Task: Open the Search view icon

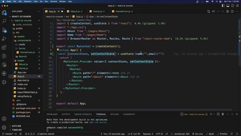Action: pyautogui.click(x=4, y=21)
